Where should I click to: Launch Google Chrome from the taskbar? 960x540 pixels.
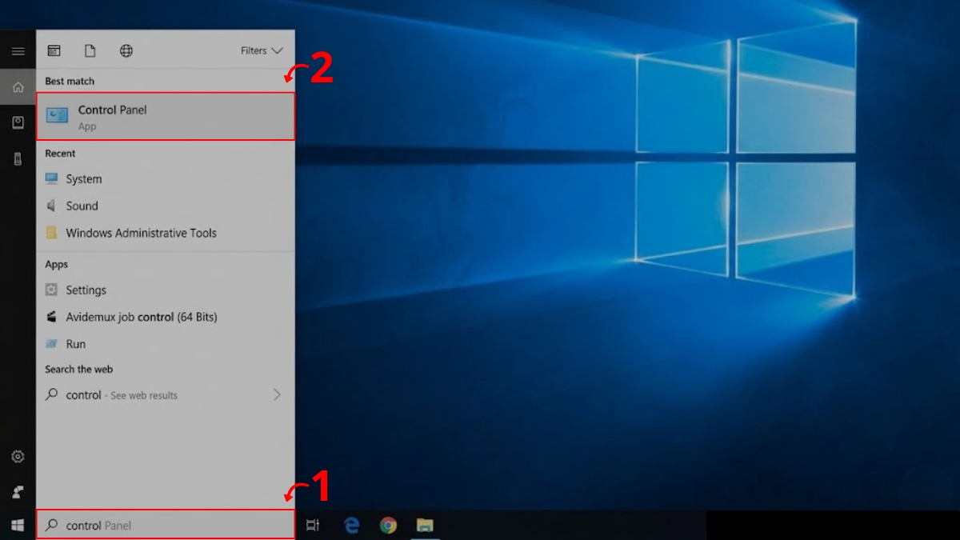coord(388,525)
